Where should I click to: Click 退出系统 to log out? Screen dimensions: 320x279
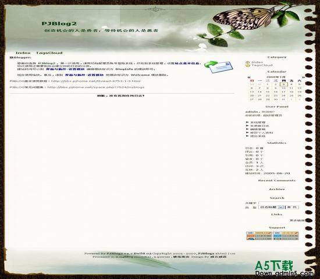(x=258, y=136)
